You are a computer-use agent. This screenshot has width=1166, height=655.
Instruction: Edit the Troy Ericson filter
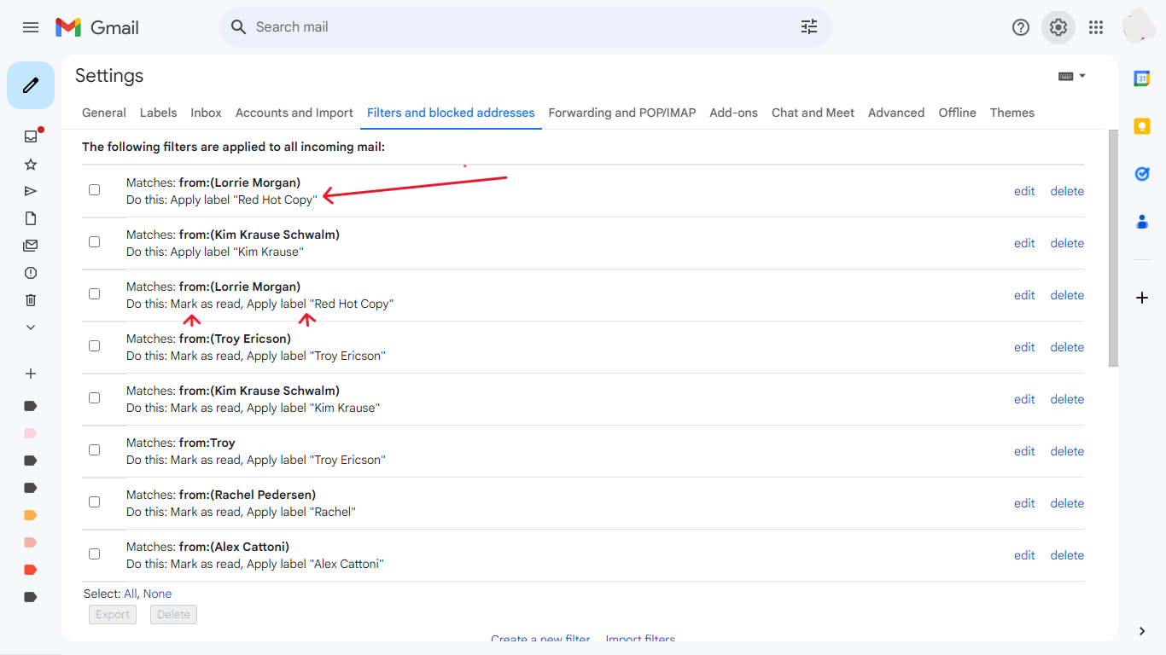(1023, 346)
